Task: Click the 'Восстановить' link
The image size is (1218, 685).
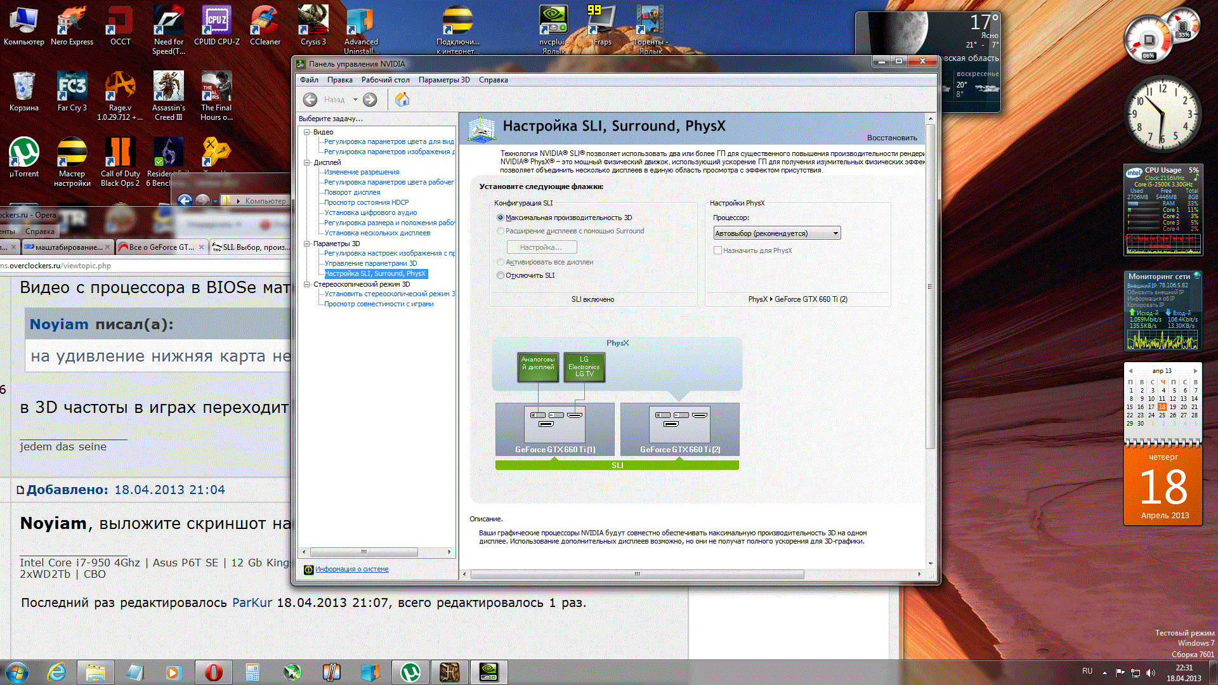Action: pos(891,138)
